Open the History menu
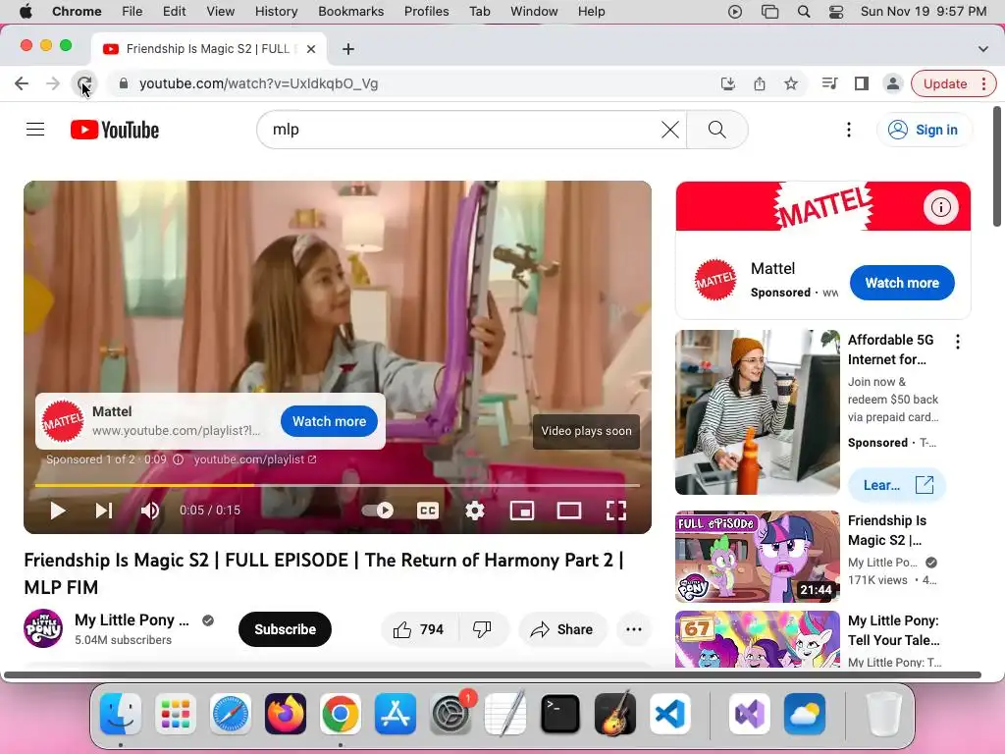The height and width of the screenshot is (754, 1005). (x=276, y=12)
